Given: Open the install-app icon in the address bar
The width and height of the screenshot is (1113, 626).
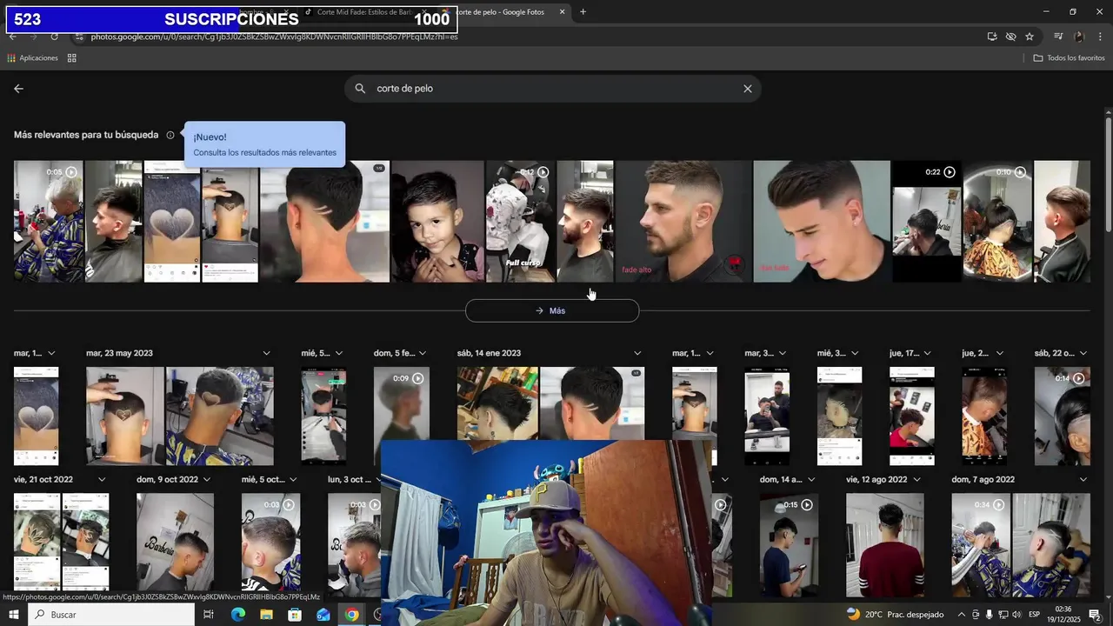Looking at the screenshot, I should pyautogui.click(x=992, y=37).
